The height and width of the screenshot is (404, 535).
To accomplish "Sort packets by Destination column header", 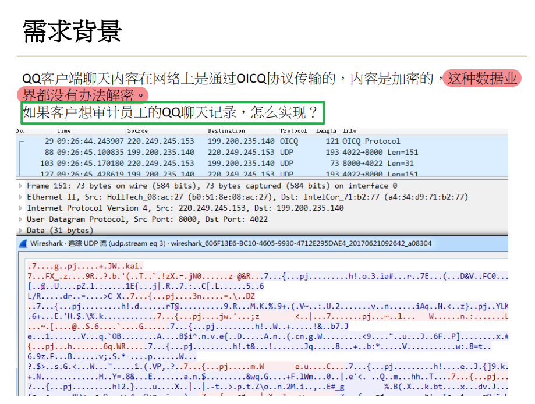I will coord(226,130).
